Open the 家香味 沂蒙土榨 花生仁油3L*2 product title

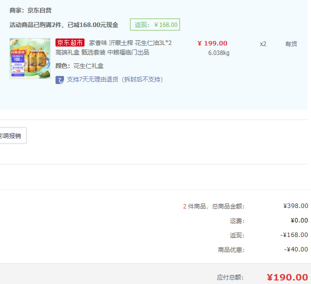point(130,43)
